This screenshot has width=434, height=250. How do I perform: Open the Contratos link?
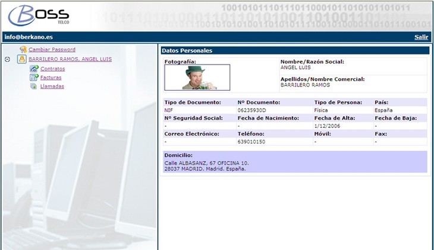pos(53,69)
